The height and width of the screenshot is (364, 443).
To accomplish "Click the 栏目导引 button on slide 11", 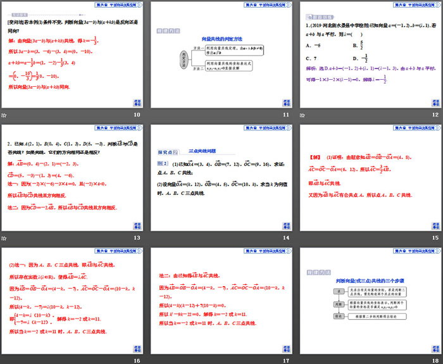I will (x=287, y=103).
